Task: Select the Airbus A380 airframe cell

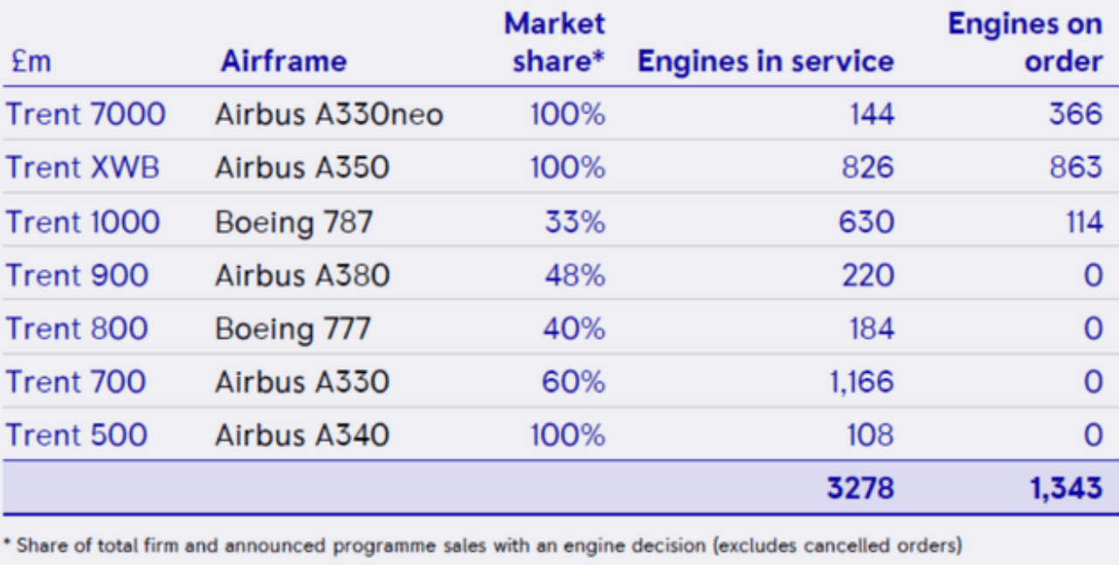Action: [302, 275]
